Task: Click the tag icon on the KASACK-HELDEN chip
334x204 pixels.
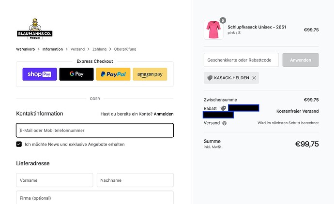Action: [210, 78]
